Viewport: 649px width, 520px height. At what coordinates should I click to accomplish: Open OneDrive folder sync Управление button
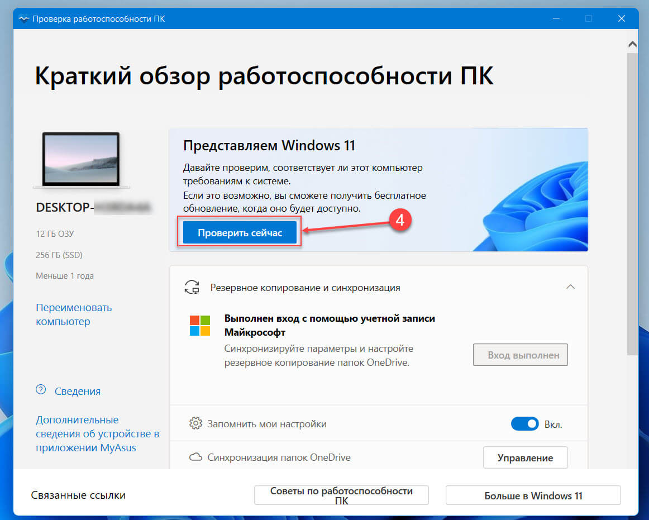click(525, 457)
